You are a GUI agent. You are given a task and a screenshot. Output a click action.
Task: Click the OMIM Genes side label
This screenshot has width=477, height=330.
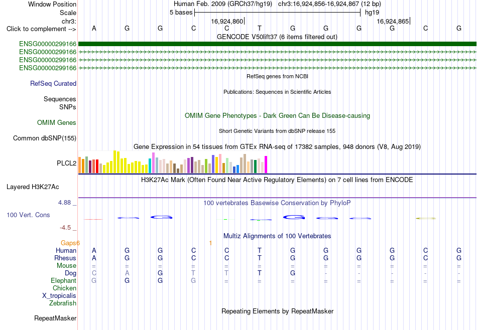57,122
